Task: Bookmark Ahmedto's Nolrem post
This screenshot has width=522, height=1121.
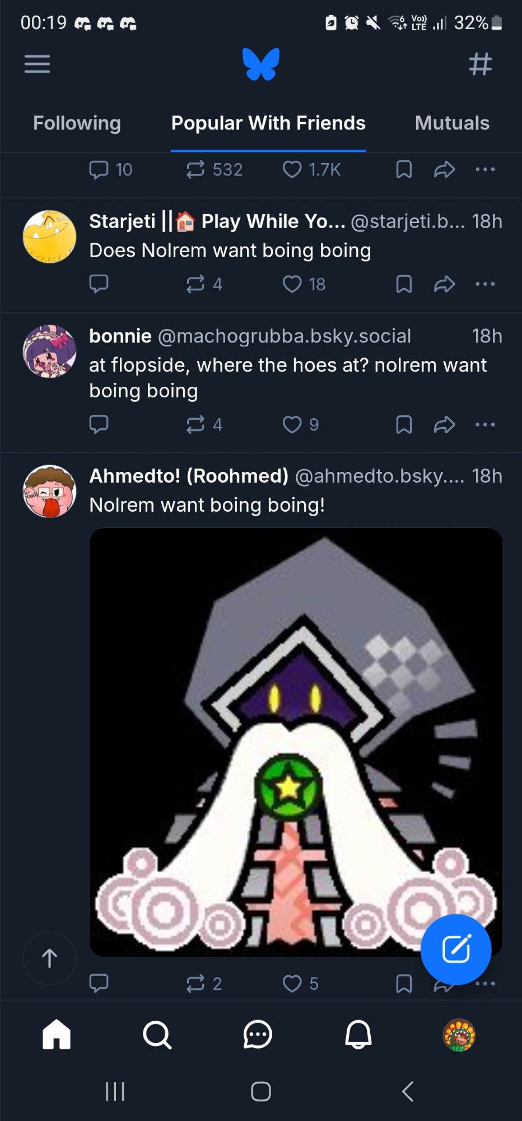Action: [404, 983]
